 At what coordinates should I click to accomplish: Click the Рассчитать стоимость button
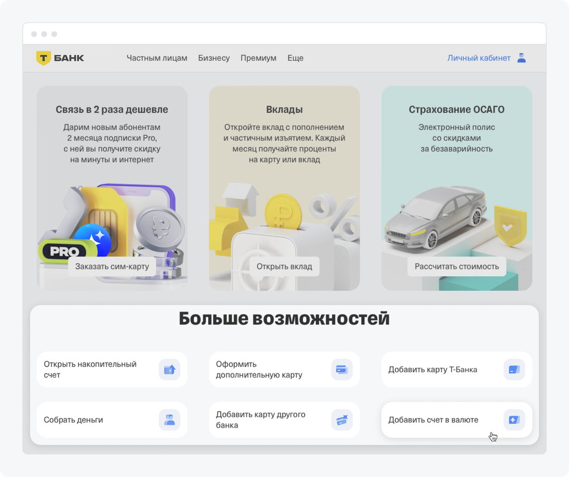point(457,267)
